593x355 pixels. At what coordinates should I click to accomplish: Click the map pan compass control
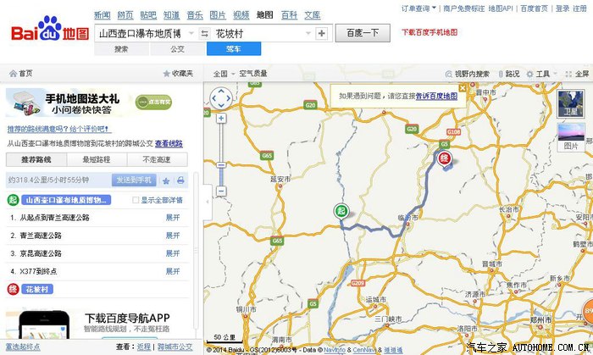point(220,98)
